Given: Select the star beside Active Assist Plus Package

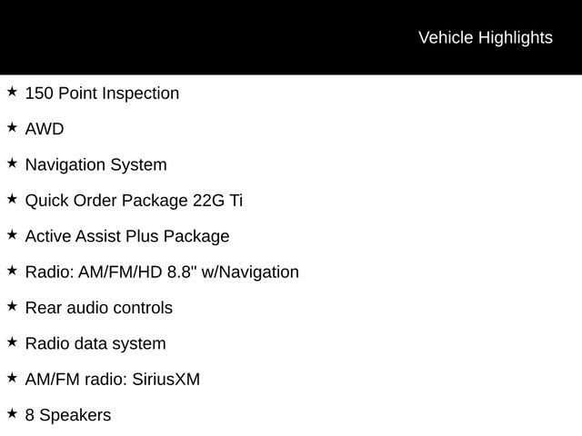Looking at the screenshot, I should click(x=12, y=235).
